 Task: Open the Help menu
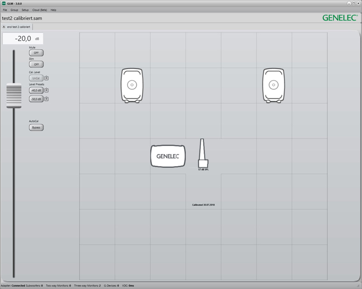pos(53,9)
